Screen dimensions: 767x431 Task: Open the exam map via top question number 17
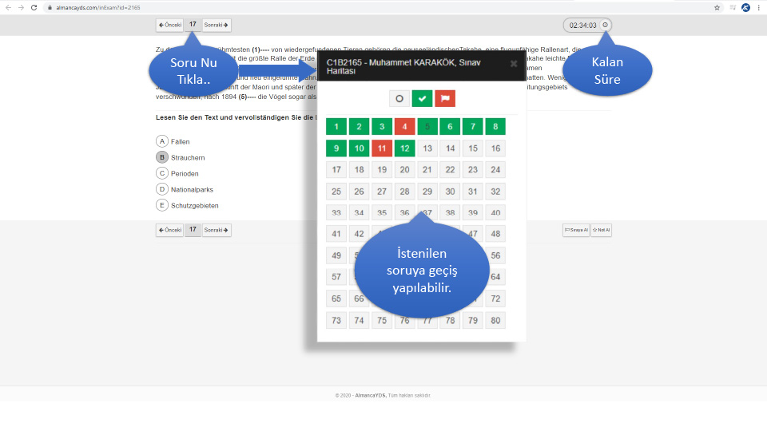(x=193, y=25)
